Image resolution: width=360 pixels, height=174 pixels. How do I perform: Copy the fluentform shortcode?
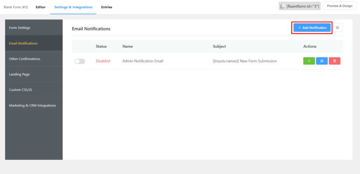click(300, 6)
